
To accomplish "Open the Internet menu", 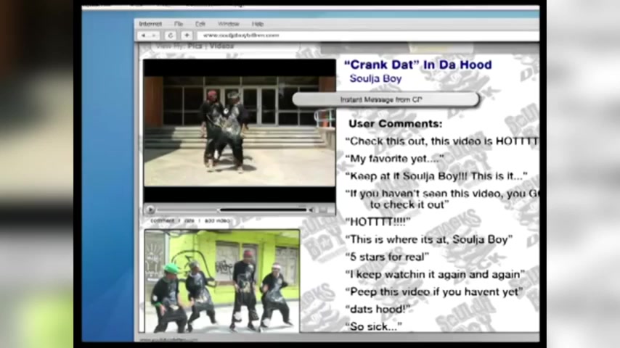I will point(150,24).
